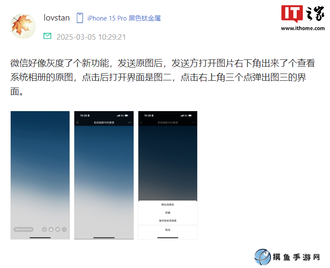Click the post timestamp 2025-03-05 10:29:21
330x268 pixels.
(91, 37)
